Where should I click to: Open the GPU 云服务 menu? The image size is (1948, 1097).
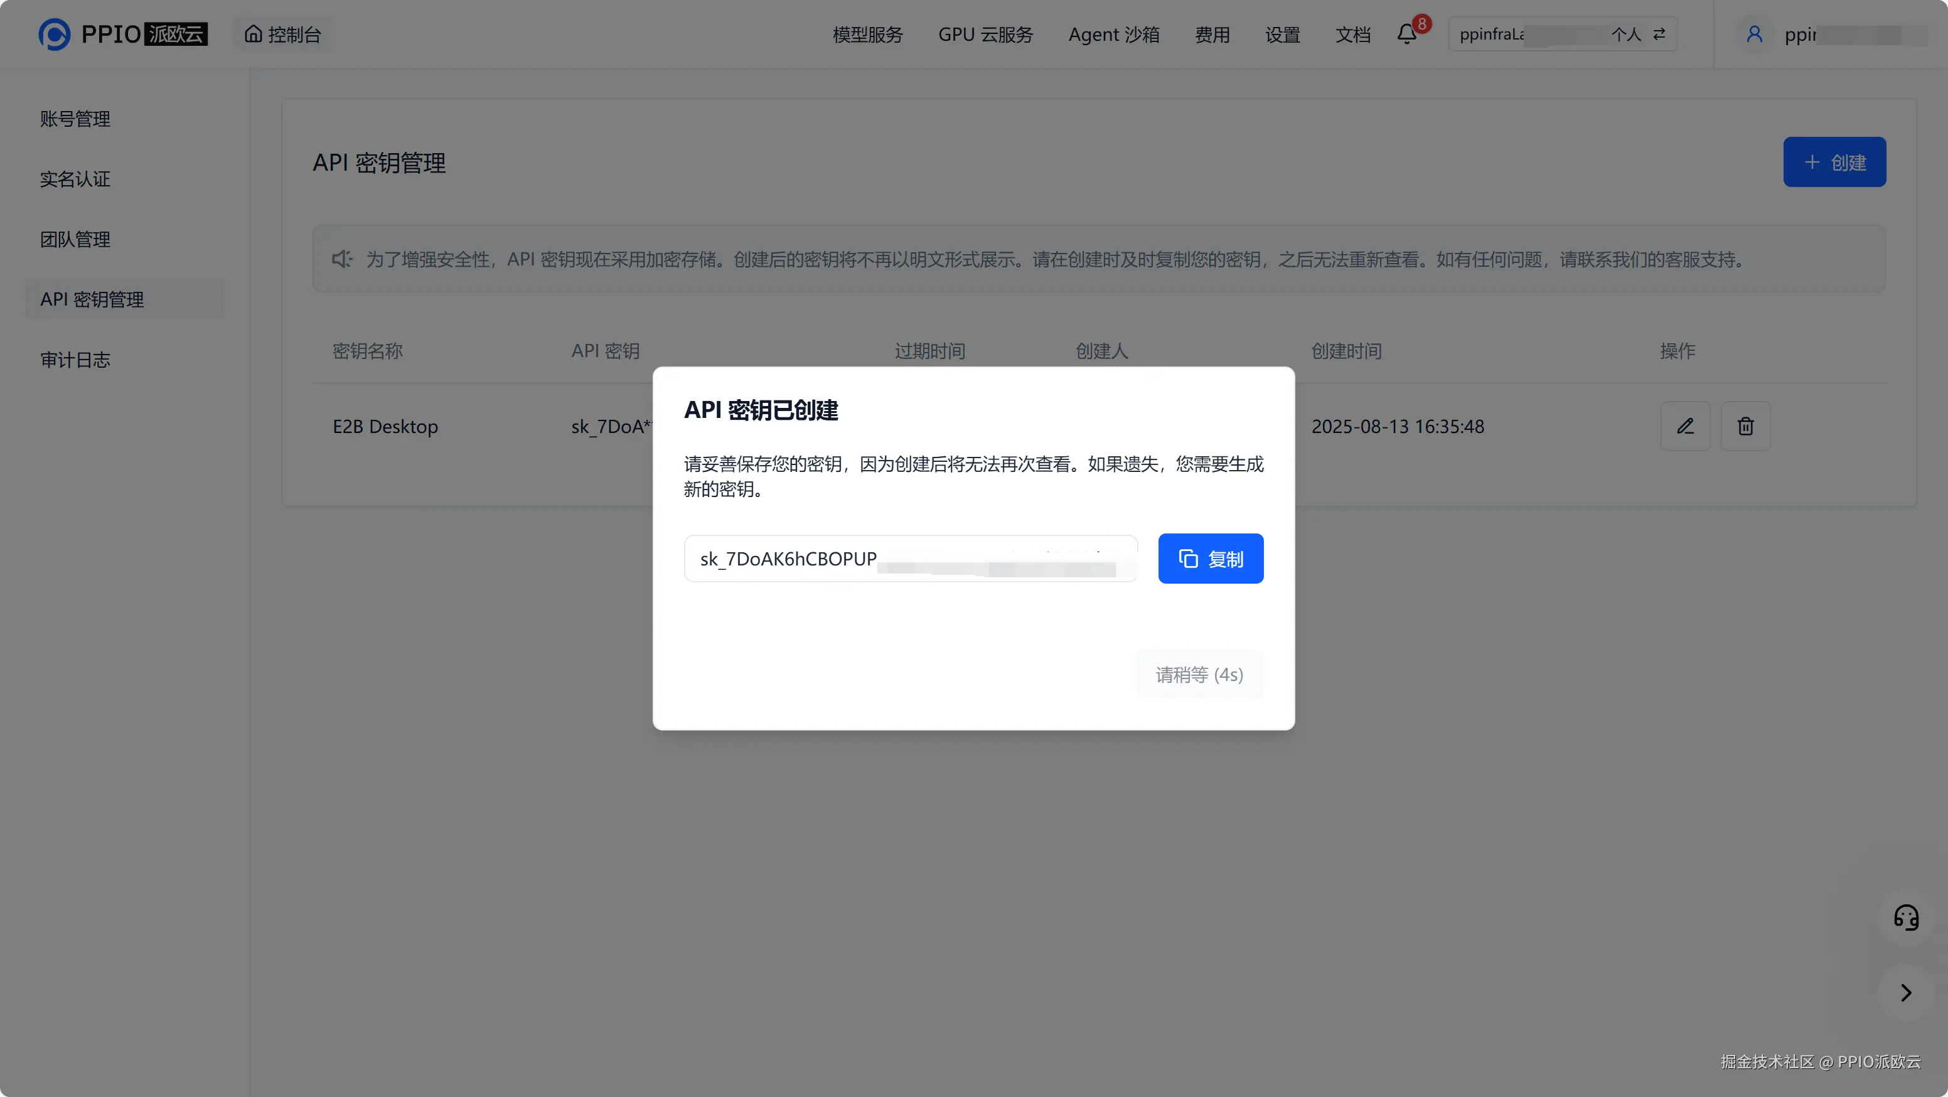tap(985, 35)
